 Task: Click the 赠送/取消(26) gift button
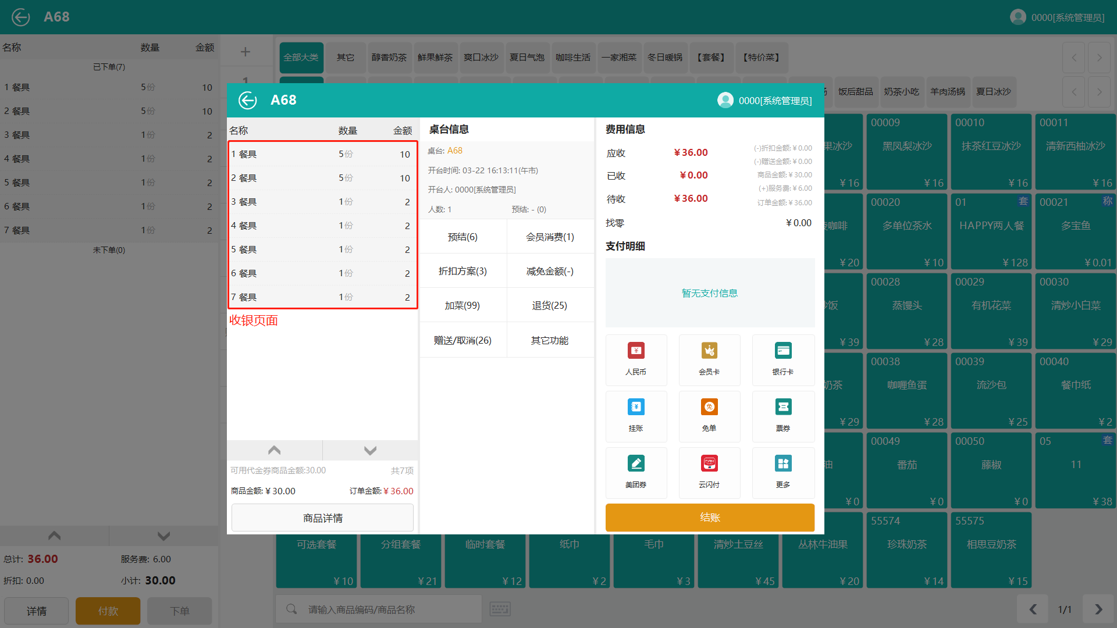463,340
